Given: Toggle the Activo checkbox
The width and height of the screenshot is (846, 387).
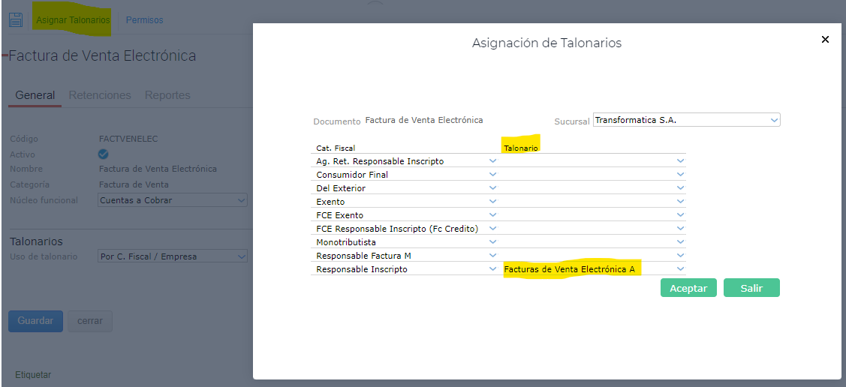Looking at the screenshot, I should click(103, 154).
